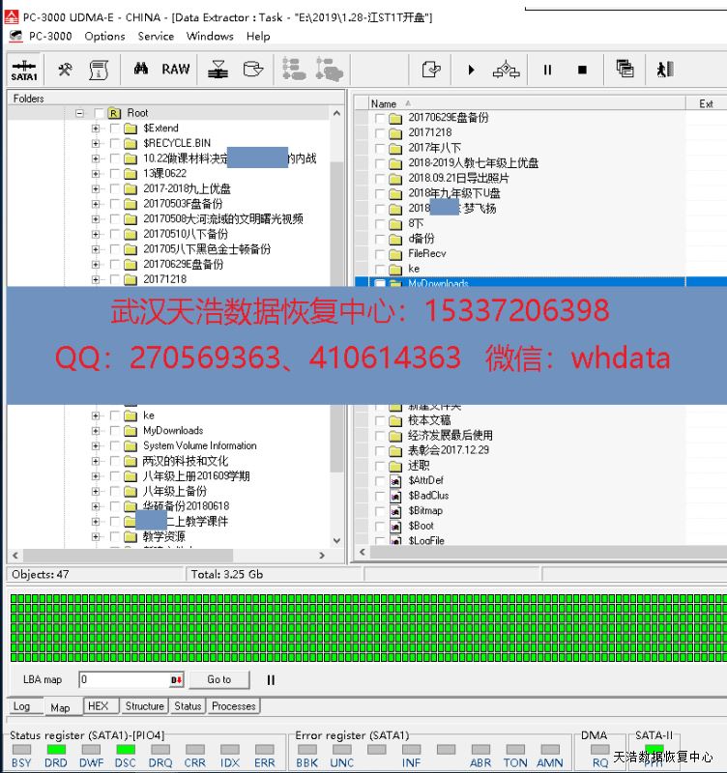This screenshot has width=727, height=773.
Task: Sort the file list by Name column header
Action: 384,103
